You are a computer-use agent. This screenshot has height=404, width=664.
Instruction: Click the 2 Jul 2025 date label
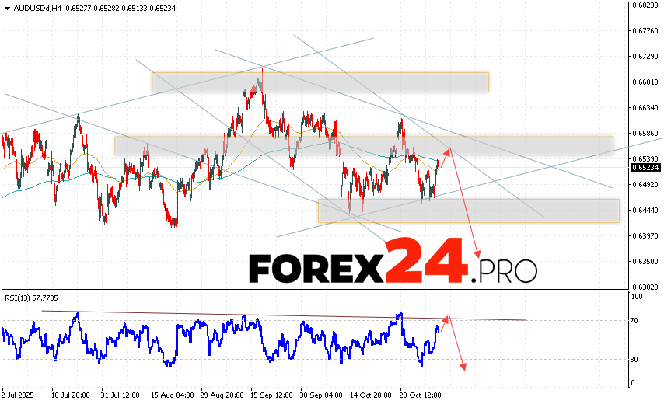[x=20, y=393]
